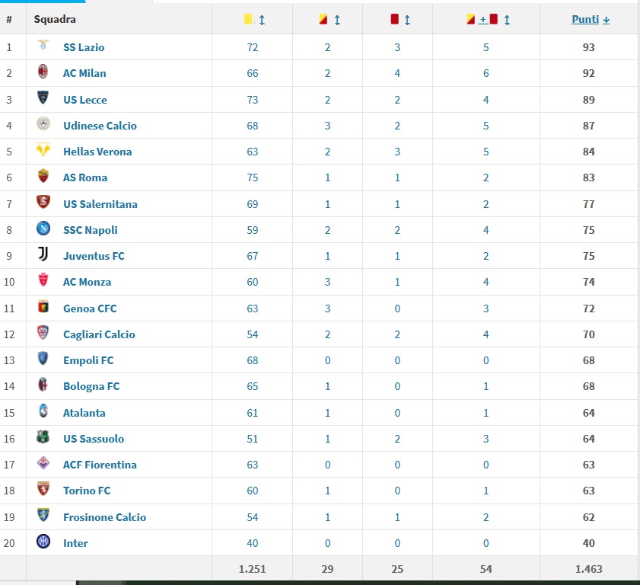Open the US Lecce team link
The image size is (640, 585).
[84, 100]
